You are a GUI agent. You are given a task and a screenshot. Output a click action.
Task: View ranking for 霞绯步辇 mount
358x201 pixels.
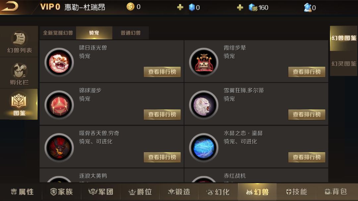coord(307,72)
